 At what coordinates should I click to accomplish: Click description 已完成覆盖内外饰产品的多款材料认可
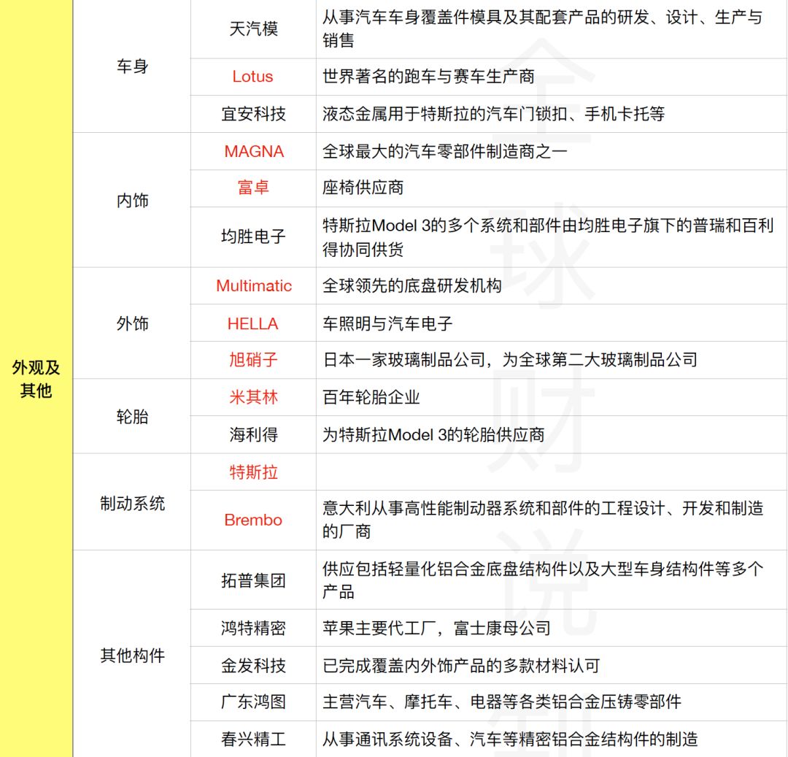coord(461,666)
